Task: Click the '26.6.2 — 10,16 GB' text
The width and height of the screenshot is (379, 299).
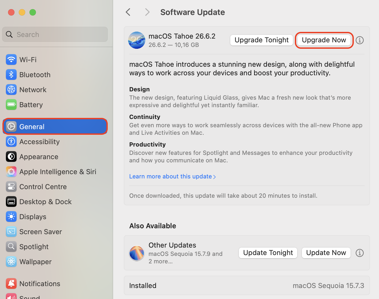Action: [x=174, y=45]
